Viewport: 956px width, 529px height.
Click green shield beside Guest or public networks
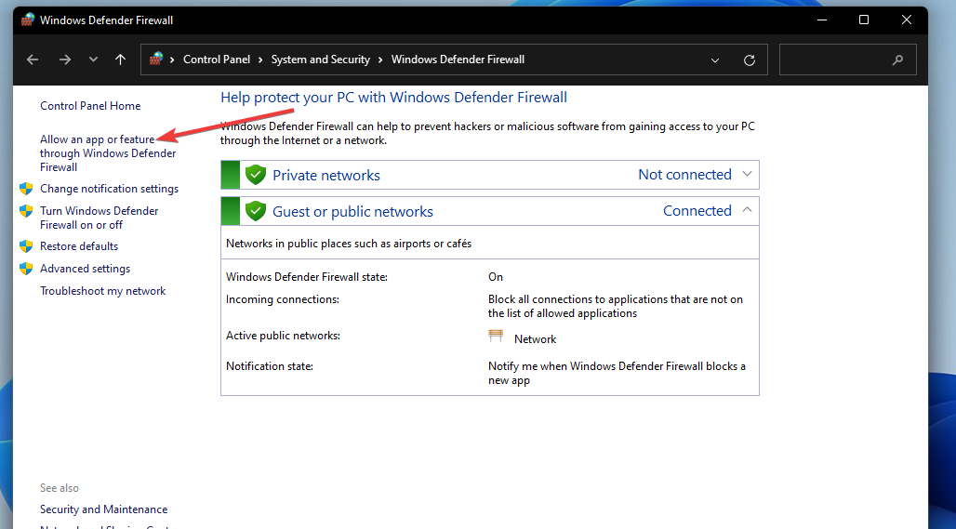(x=256, y=211)
